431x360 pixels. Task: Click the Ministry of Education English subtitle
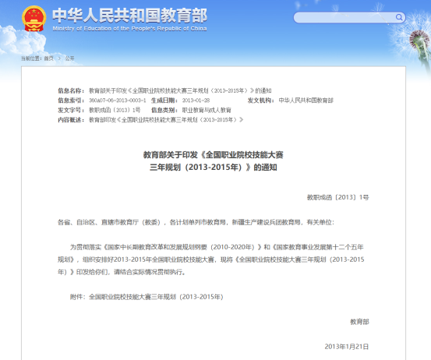tap(129, 29)
